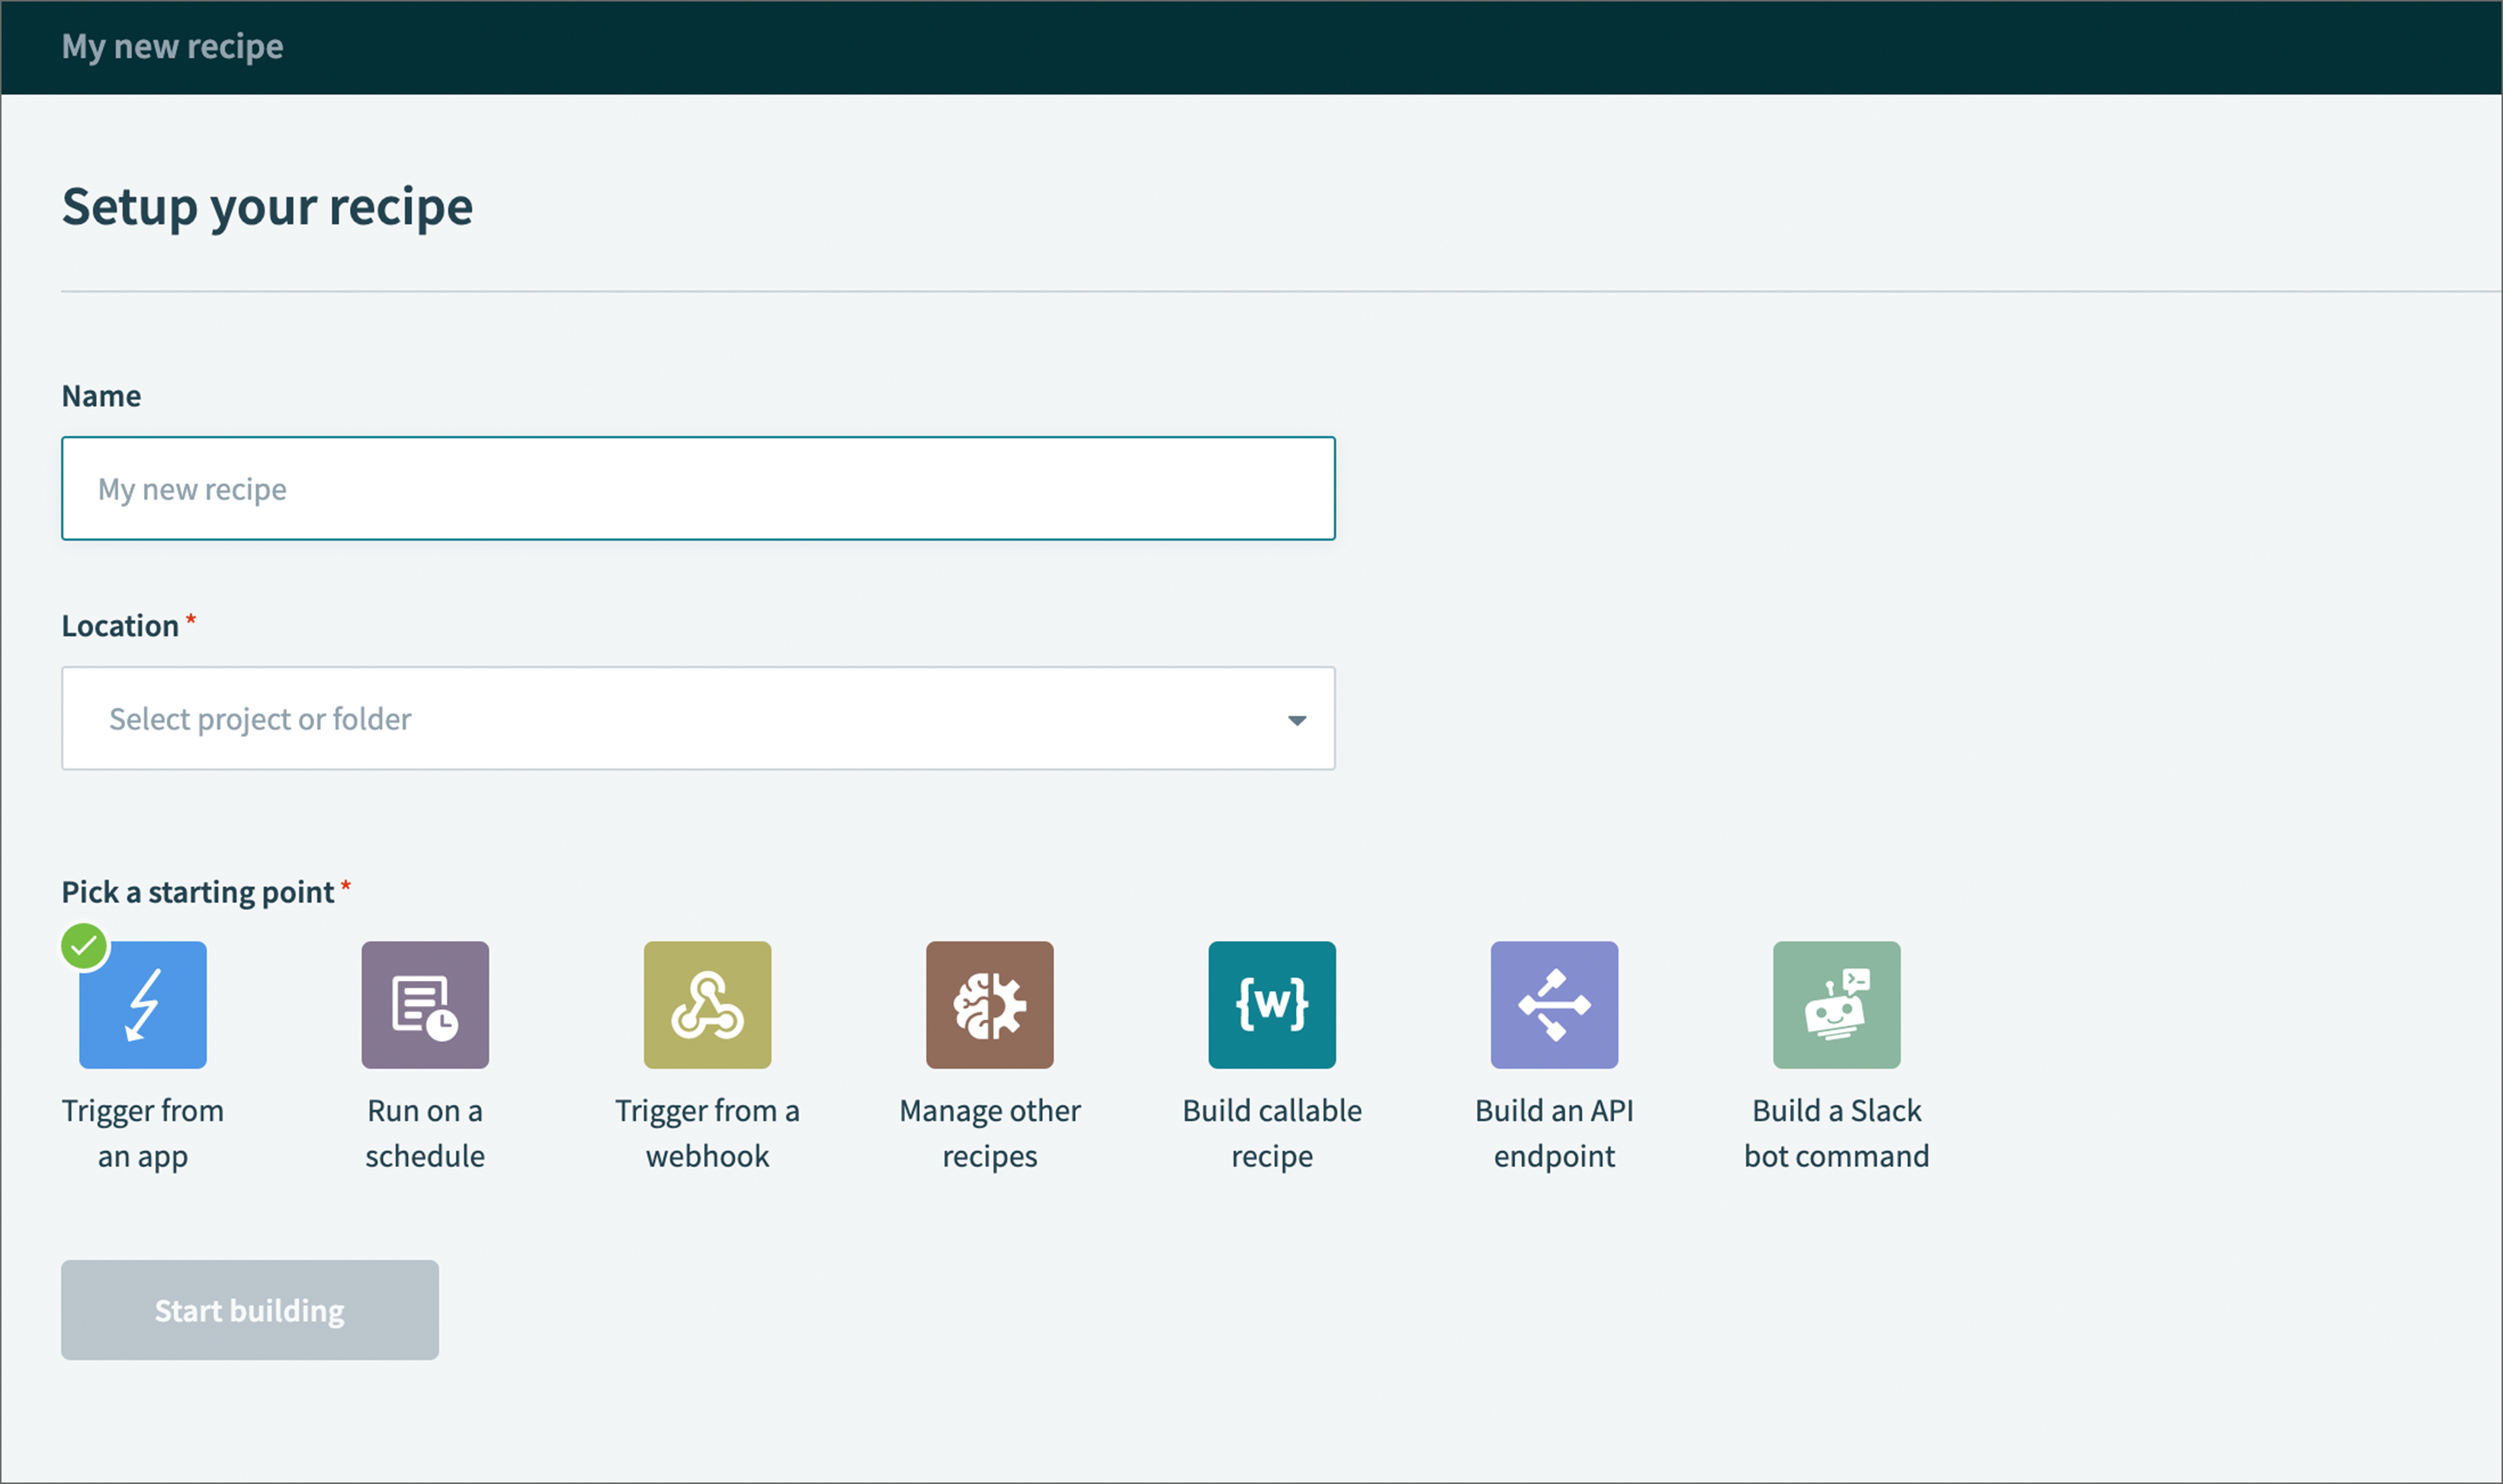Select the Build an API endpoint icon
The height and width of the screenshot is (1484, 2503).
click(x=1554, y=1005)
